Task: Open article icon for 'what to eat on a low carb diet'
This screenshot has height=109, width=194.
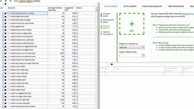Action: [78, 53]
